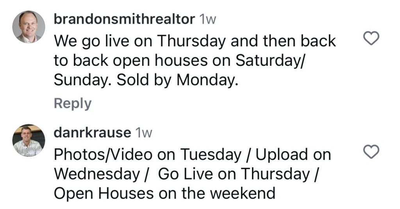Click "Go Live on Thursday" in danrkrause's comment
The width and height of the screenshot is (400, 209).
coord(234,174)
